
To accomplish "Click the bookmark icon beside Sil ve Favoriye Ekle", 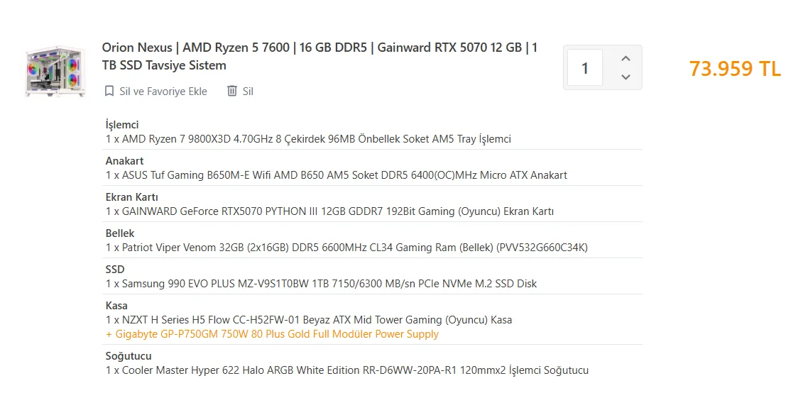I will 109,91.
